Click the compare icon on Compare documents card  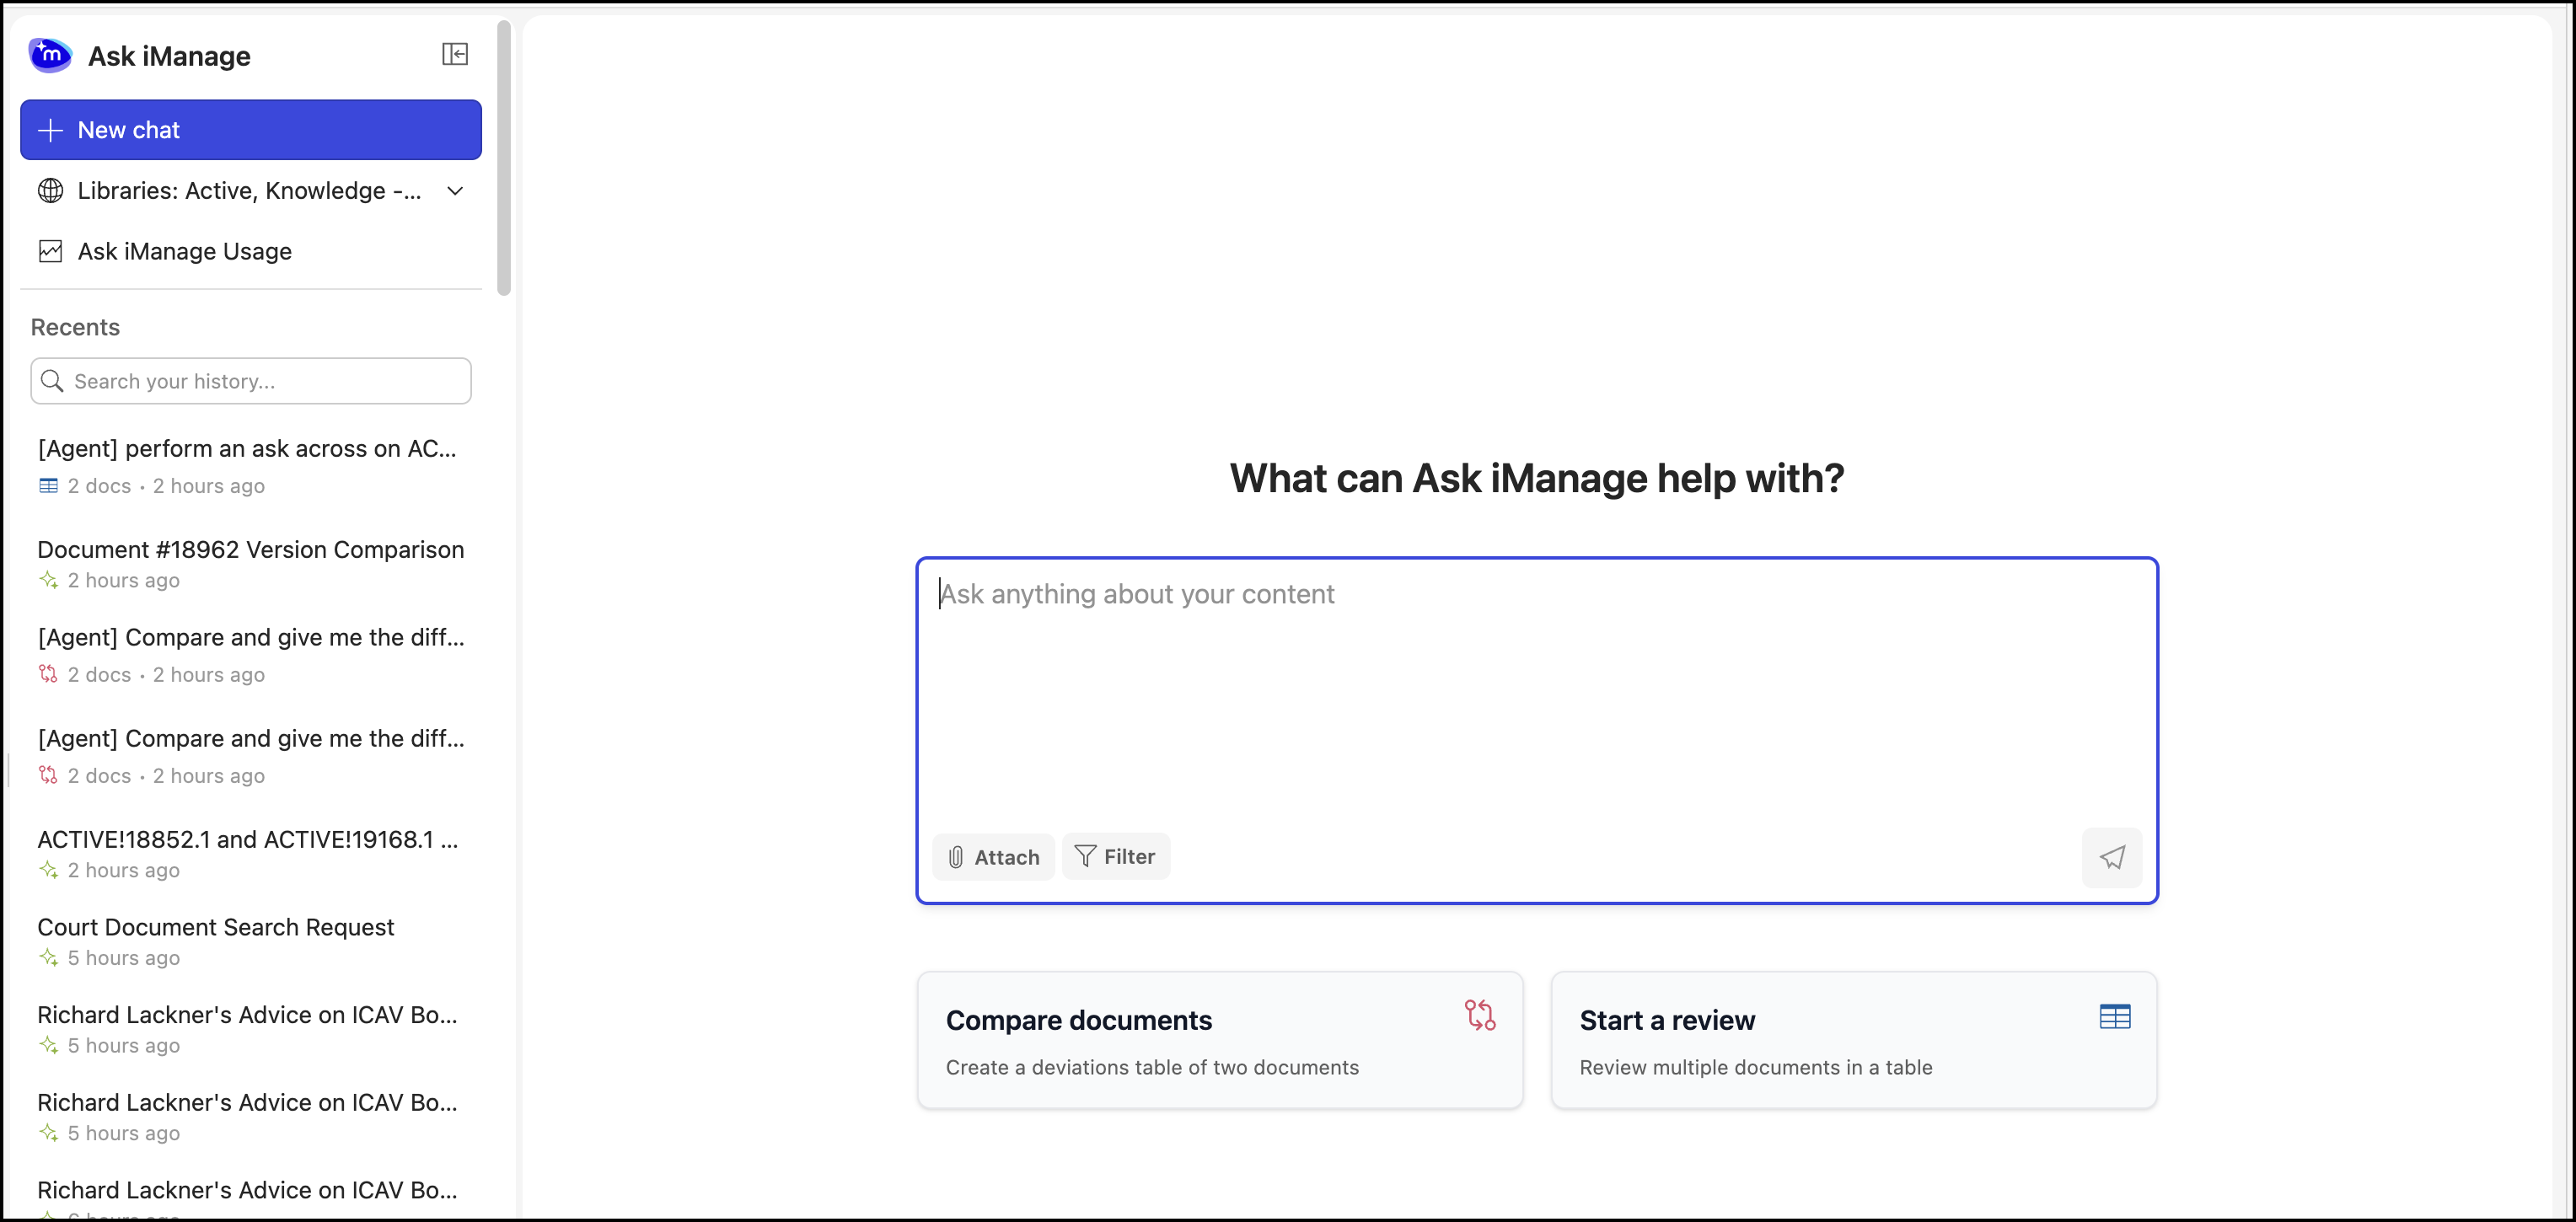click(1480, 1016)
